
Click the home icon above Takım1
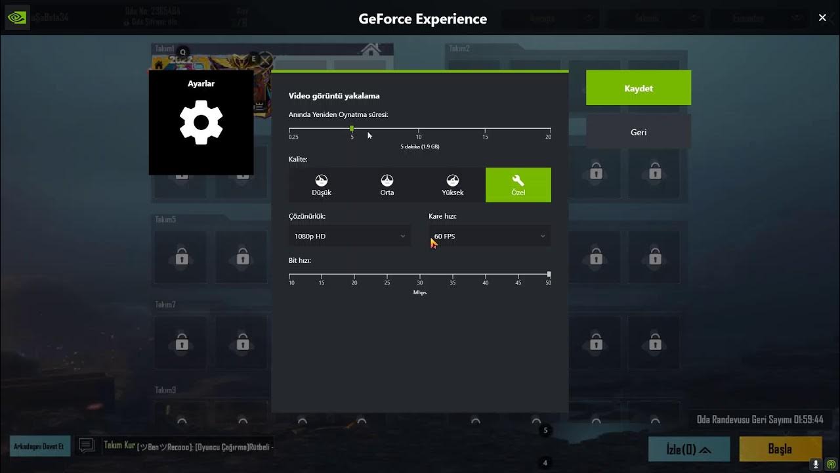[x=371, y=50]
